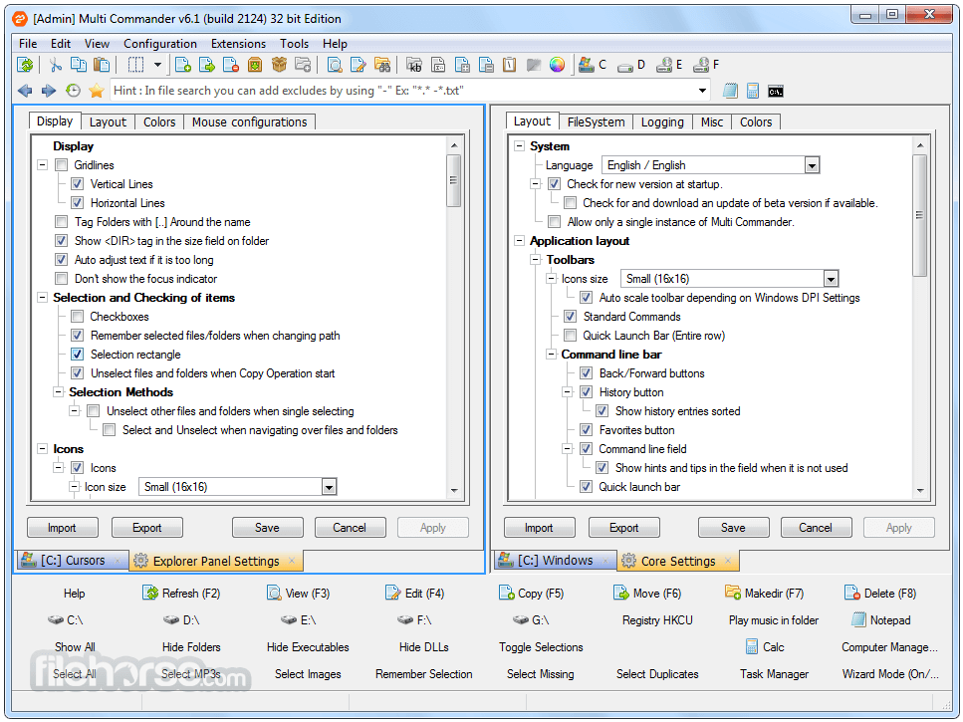
Task: Open Icon size dropdown in Explorer Panel Settings
Action: [330, 487]
